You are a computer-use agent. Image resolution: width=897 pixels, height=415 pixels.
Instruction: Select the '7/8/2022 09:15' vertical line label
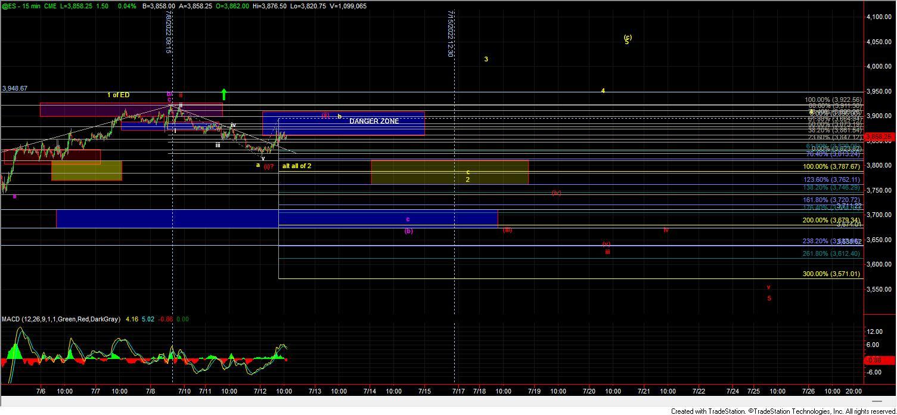point(169,31)
